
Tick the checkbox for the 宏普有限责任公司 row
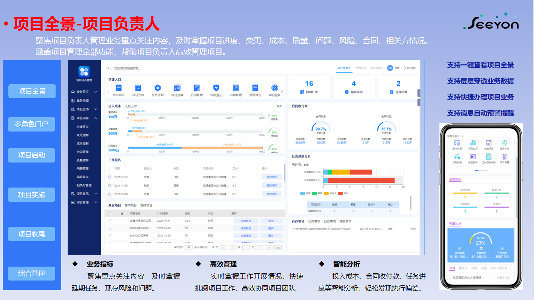click(x=110, y=221)
